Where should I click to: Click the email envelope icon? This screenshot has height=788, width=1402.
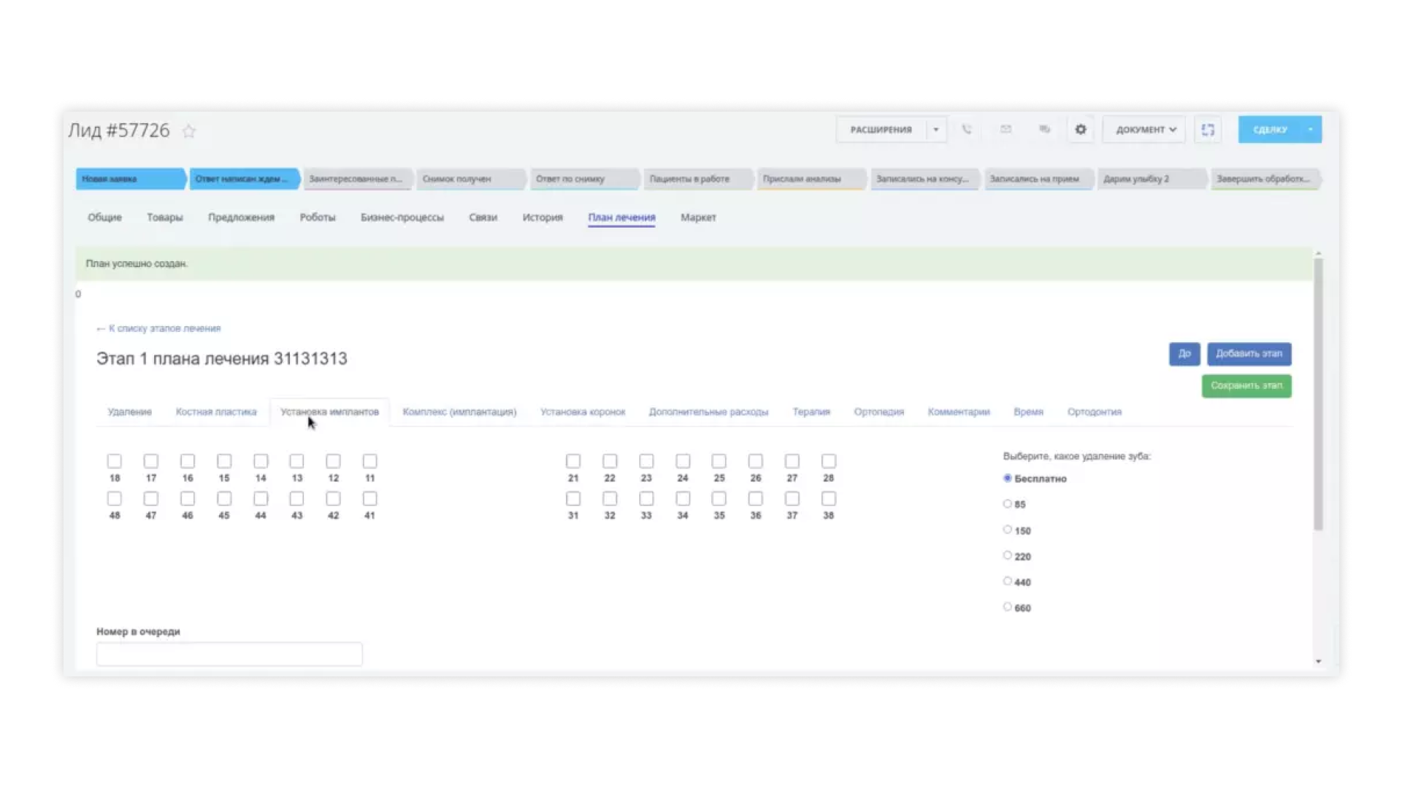click(1005, 130)
